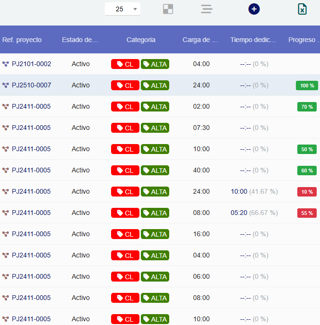Click the green 100 % progress badge

307,86
